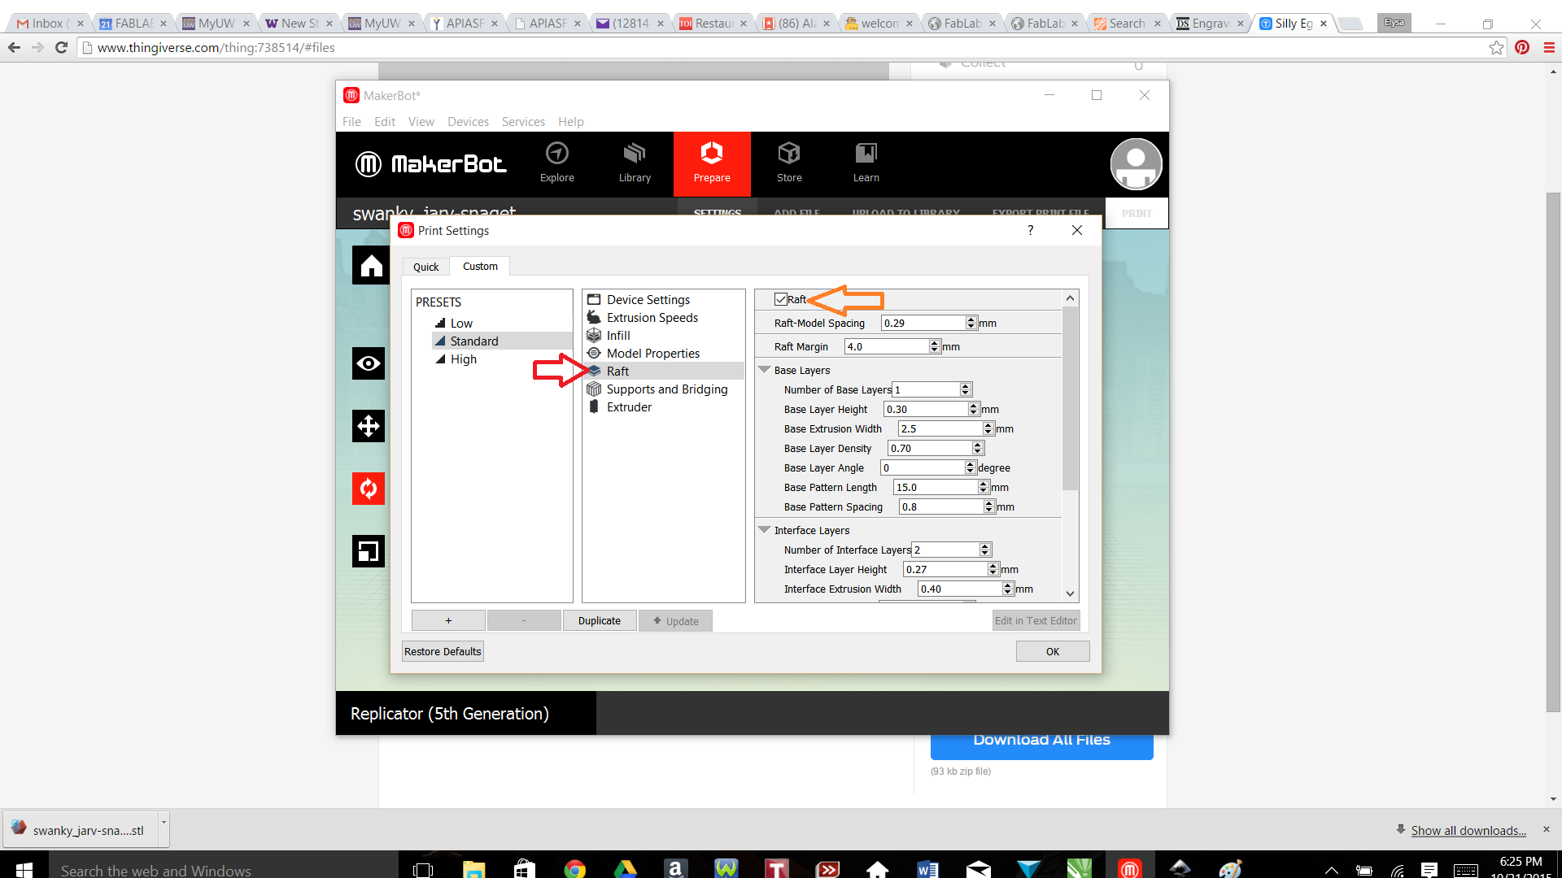Click the OK button to confirm settings
This screenshot has width=1562, height=878.
pyautogui.click(x=1051, y=650)
